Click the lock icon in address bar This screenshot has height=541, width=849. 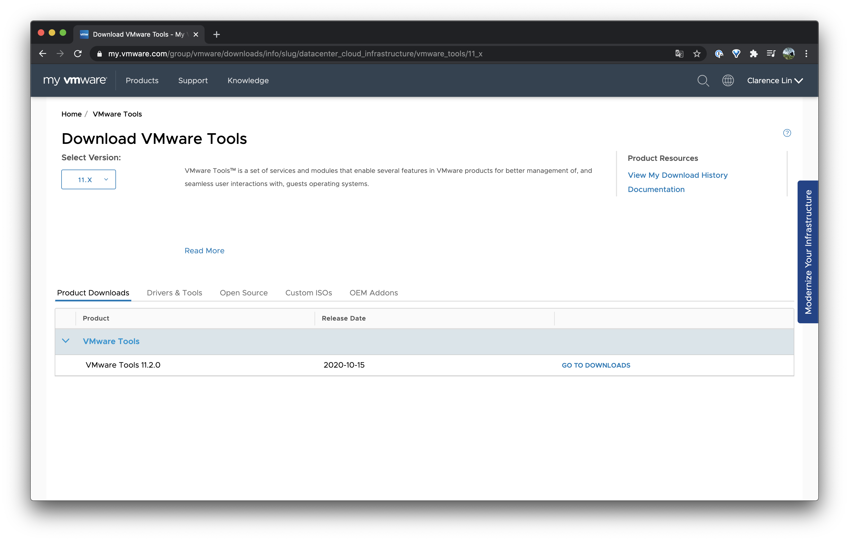point(100,54)
